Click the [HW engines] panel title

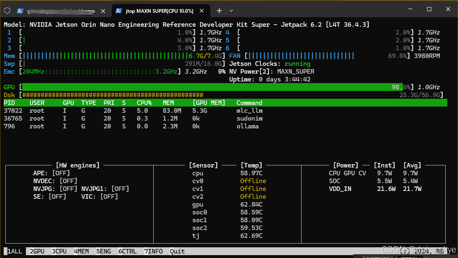(78, 165)
